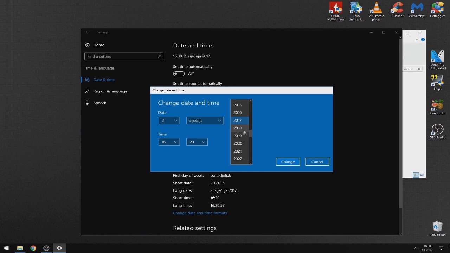The image size is (450, 253).
Task: Click the year list scrollbar thumb
Action: [x=250, y=133]
